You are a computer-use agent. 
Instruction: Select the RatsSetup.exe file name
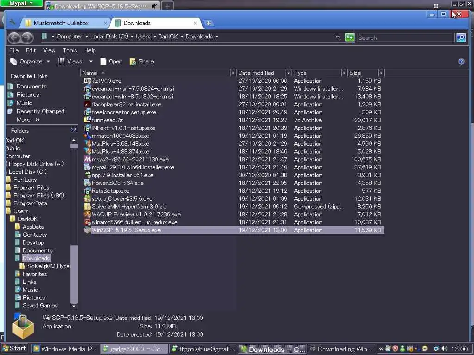[x=110, y=191]
